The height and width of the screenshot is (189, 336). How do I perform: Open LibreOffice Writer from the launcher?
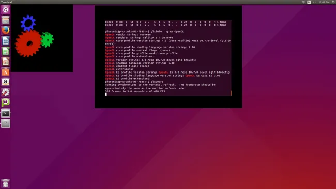pyautogui.click(x=6, y=41)
